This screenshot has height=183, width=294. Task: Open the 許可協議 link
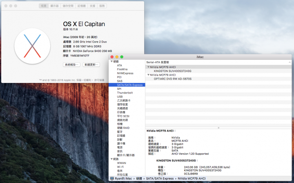[99, 80]
